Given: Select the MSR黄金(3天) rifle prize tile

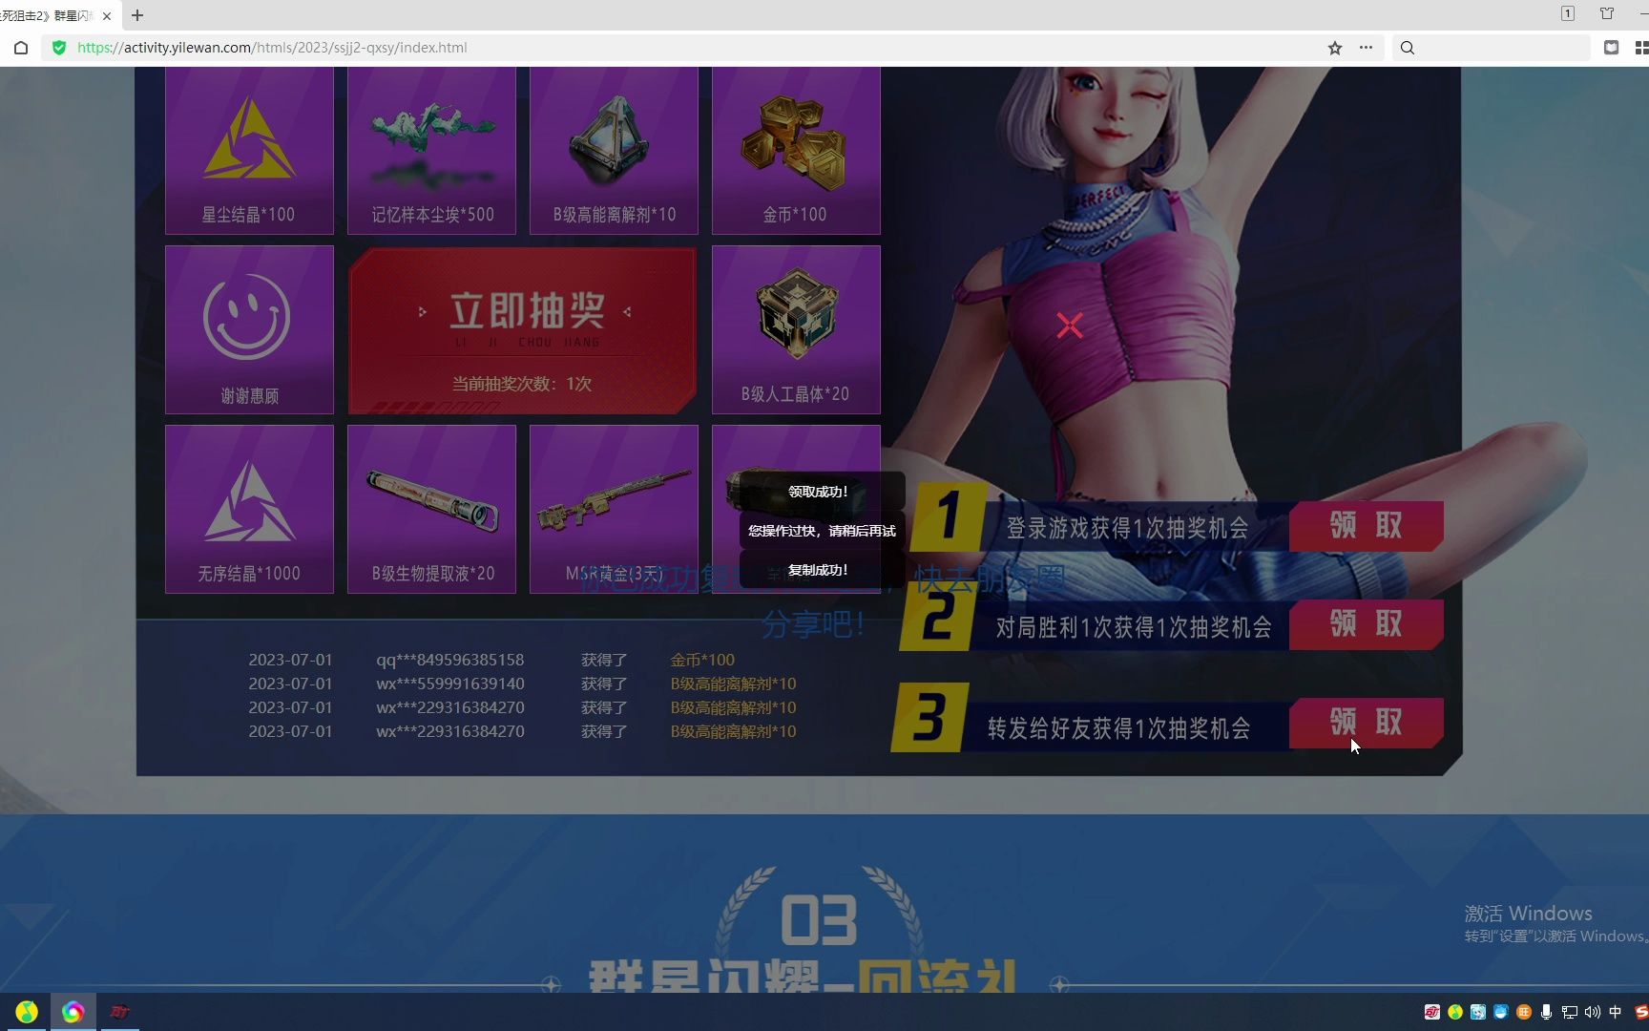Looking at the screenshot, I should 614,509.
